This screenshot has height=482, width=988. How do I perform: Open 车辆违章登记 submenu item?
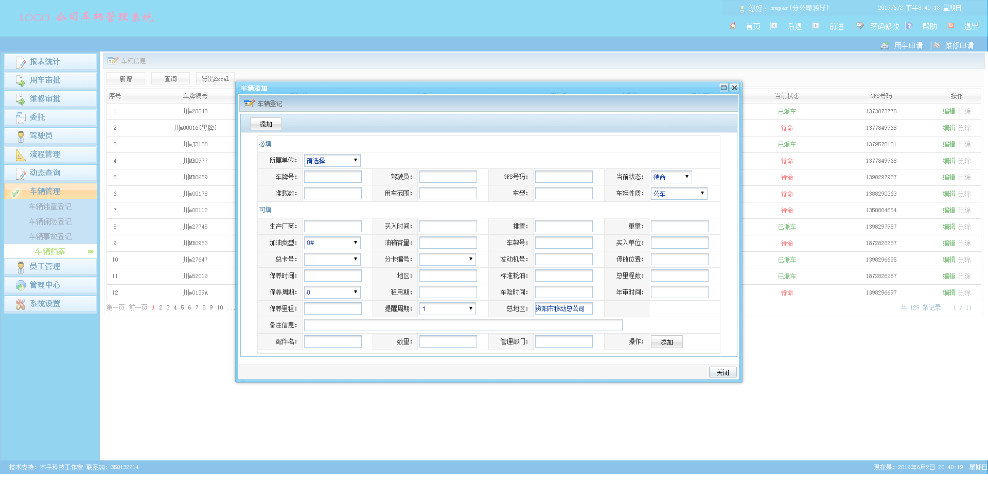50,206
